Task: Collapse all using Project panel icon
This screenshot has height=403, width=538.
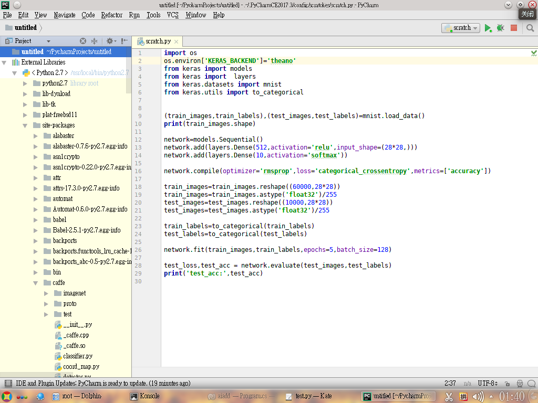Action: [x=94, y=41]
